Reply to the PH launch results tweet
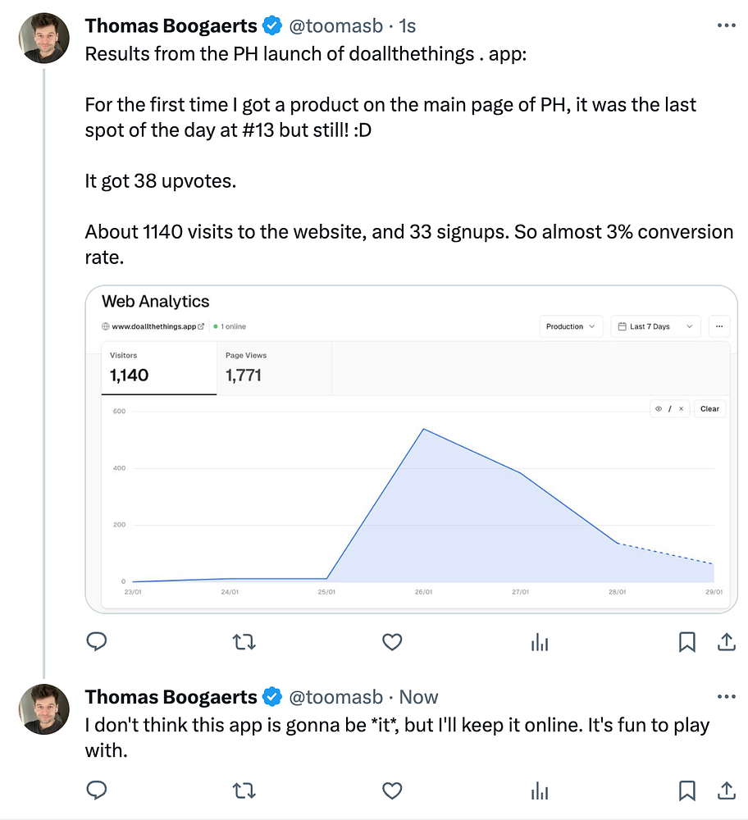This screenshot has height=820, width=748. 97,642
